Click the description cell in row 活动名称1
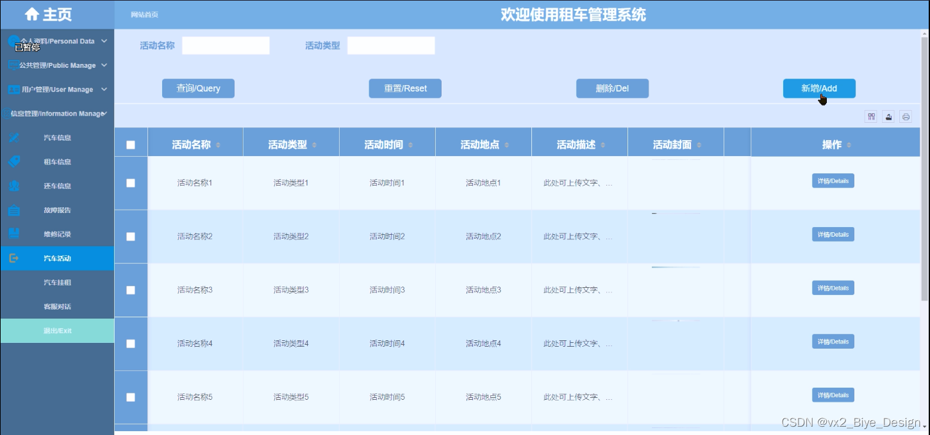Image resolution: width=930 pixels, height=435 pixels. (579, 183)
